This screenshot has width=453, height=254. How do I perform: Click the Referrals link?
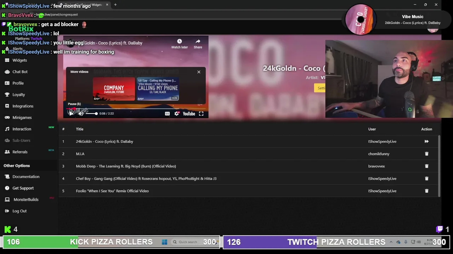[x=20, y=152]
